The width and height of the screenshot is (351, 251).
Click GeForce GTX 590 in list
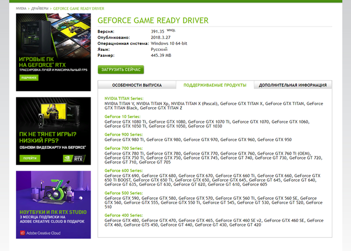click(x=122, y=198)
